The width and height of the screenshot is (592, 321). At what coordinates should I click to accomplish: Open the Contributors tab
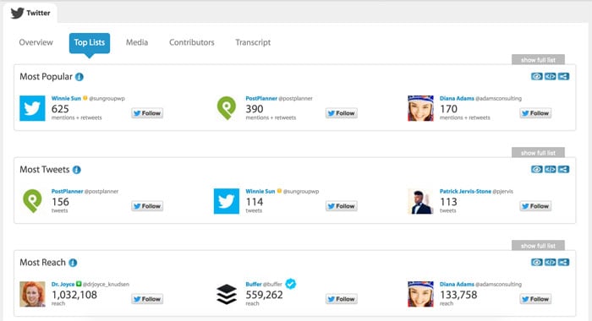191,42
